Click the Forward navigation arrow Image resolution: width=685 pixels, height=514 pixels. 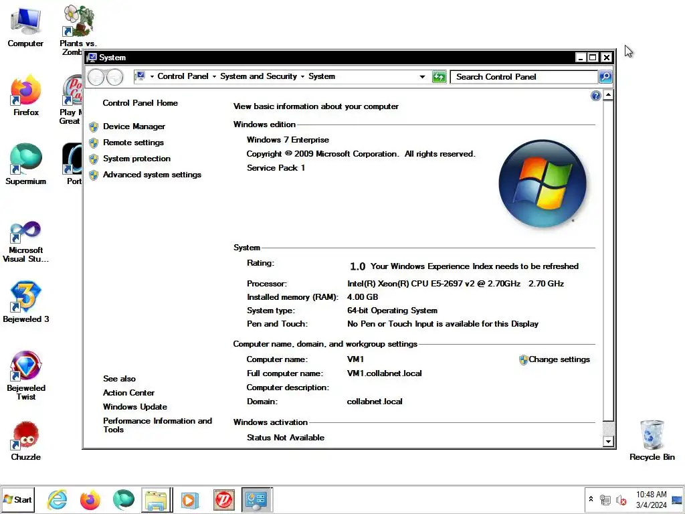[x=114, y=78]
